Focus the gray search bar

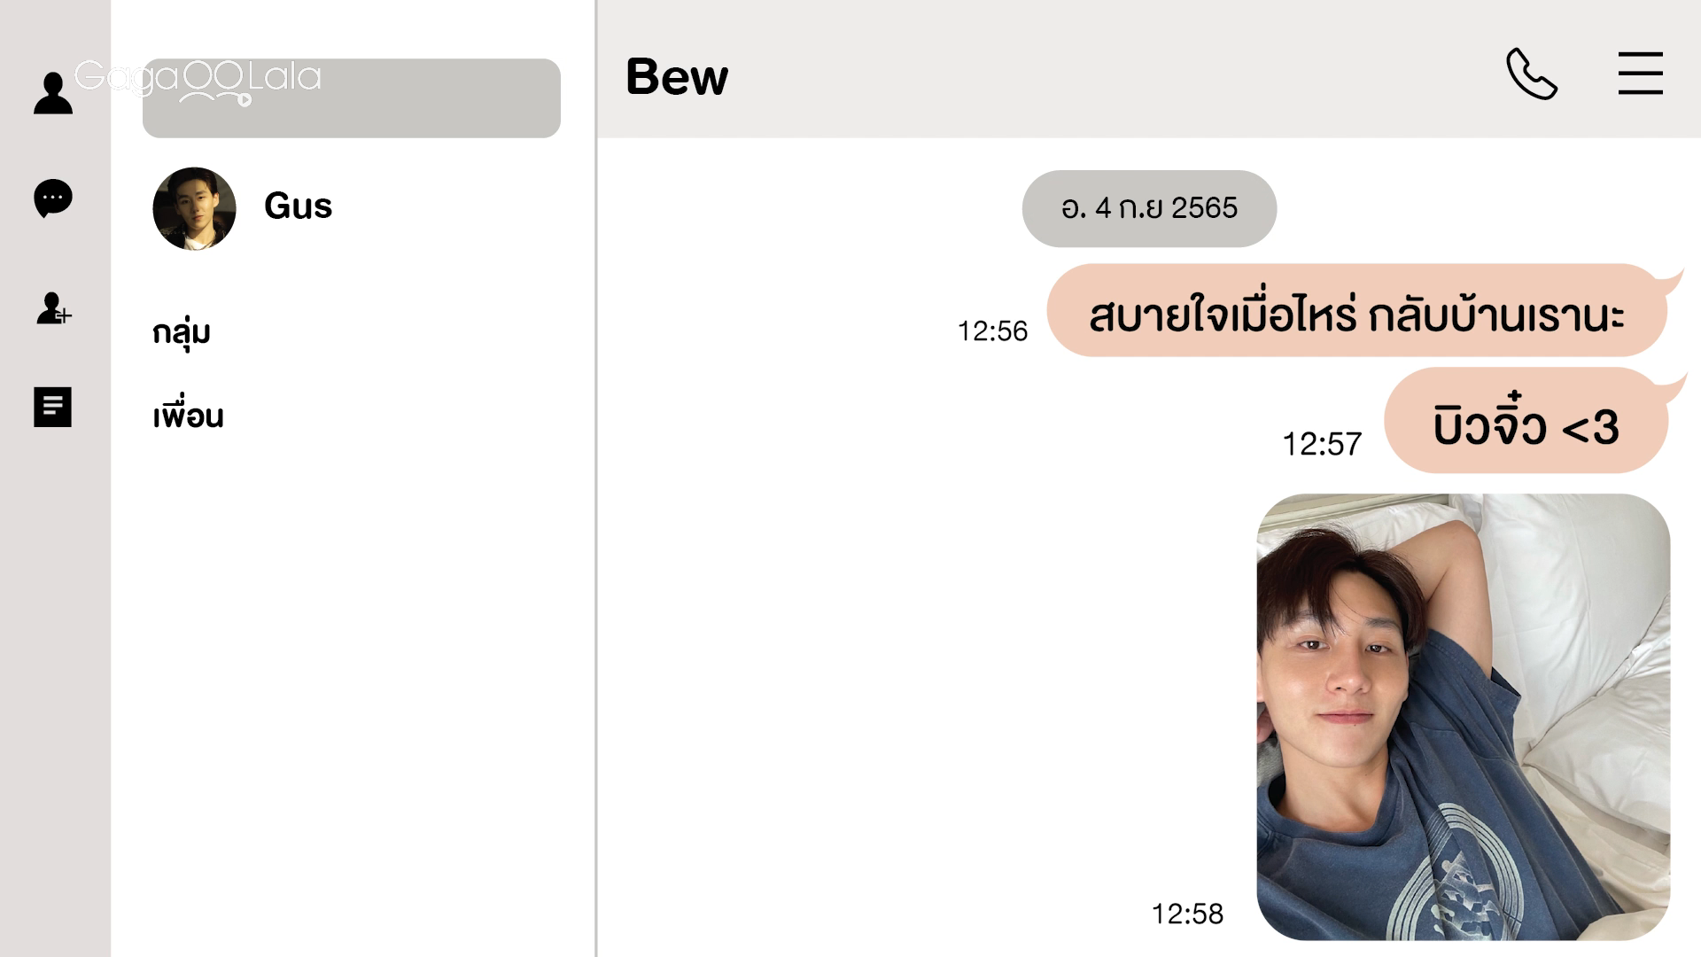352,98
